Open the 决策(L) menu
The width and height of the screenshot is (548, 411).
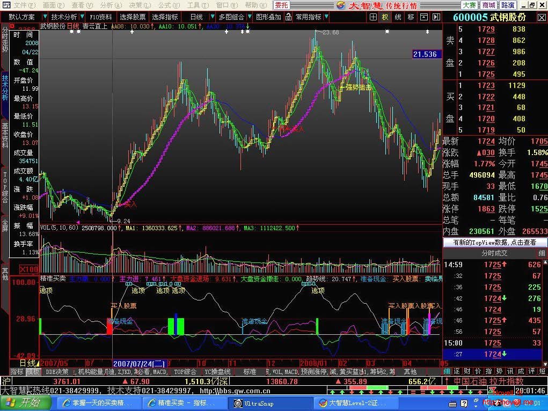coord(140,5)
